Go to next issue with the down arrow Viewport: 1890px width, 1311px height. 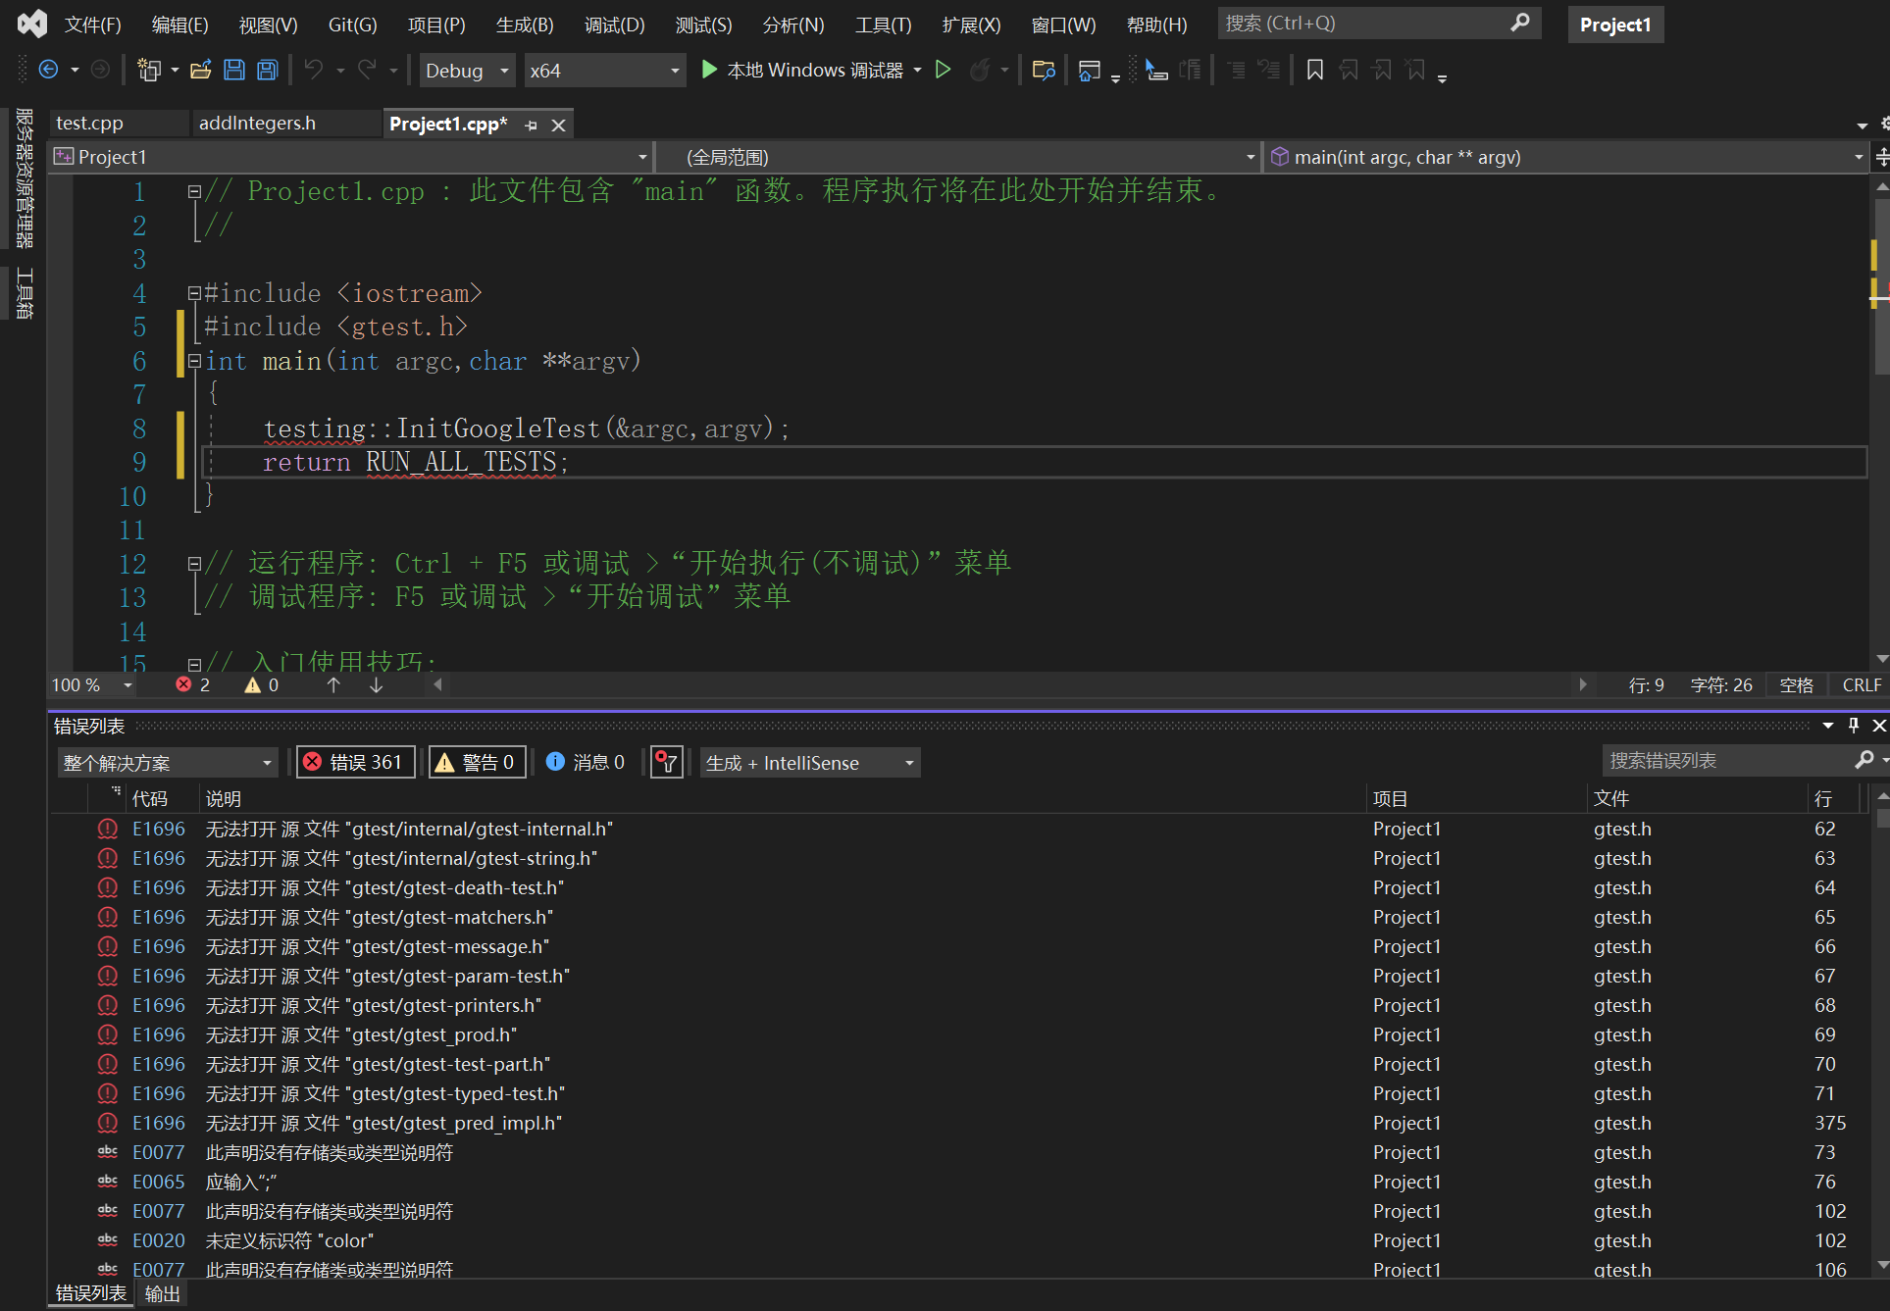tap(376, 684)
